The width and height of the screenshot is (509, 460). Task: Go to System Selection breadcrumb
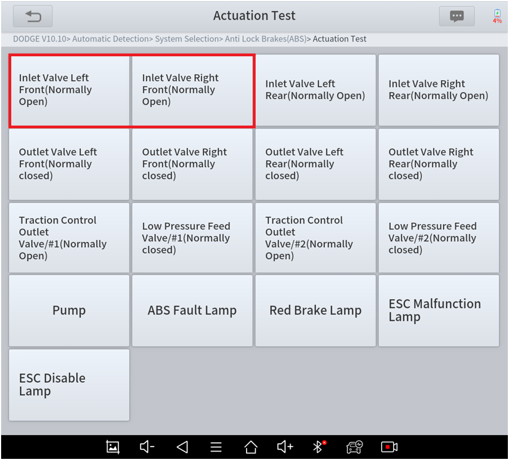187,39
